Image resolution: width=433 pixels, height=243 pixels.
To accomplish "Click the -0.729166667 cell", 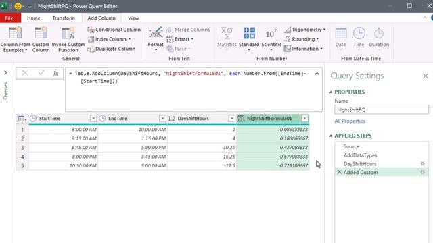I will coord(273,165).
